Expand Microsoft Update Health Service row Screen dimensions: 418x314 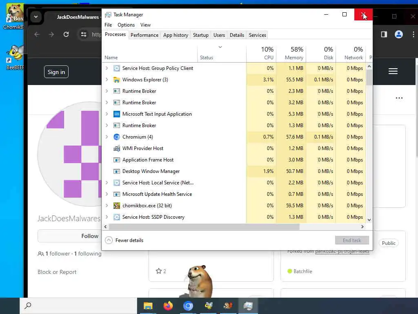107,194
